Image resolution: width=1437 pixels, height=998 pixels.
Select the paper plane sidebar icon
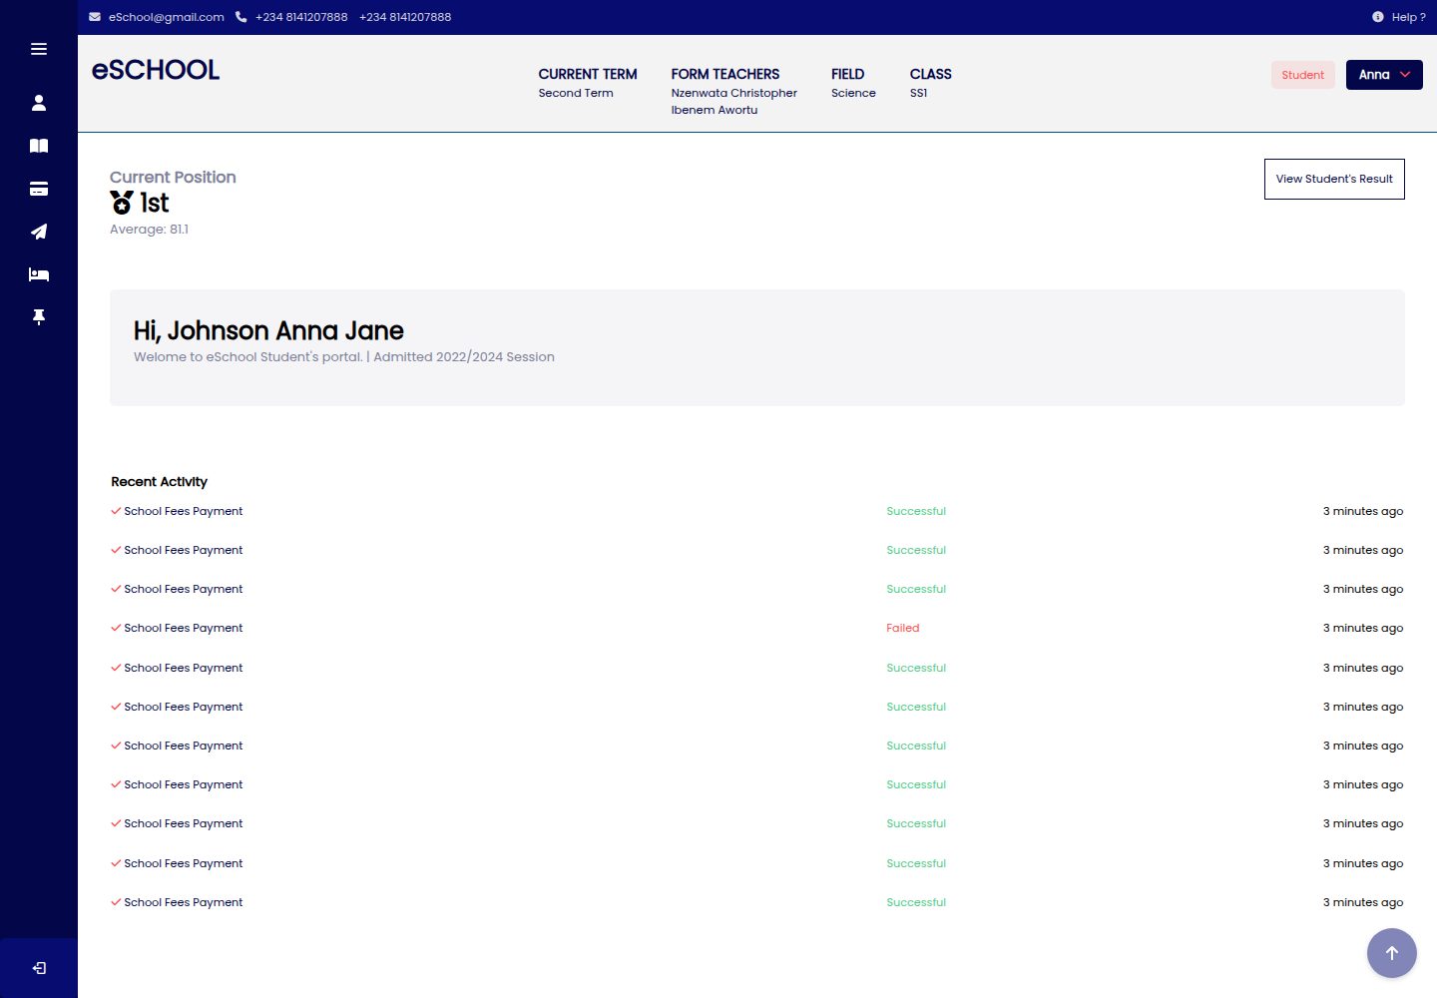click(x=39, y=232)
